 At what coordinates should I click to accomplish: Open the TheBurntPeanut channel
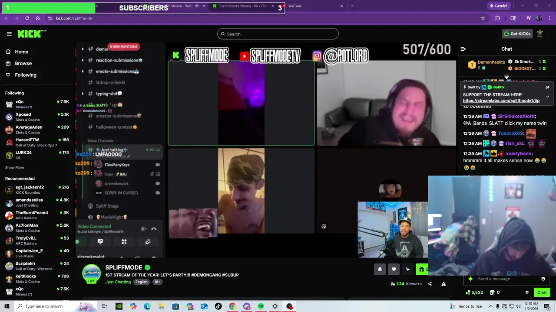pyautogui.click(x=37, y=215)
